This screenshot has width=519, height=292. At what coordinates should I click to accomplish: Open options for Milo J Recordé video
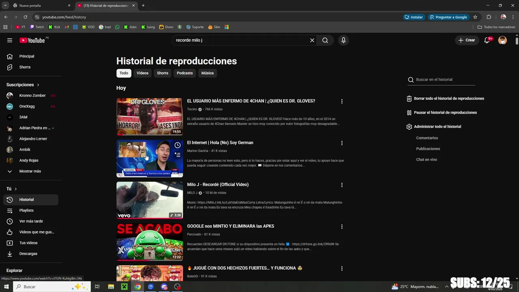click(x=342, y=185)
